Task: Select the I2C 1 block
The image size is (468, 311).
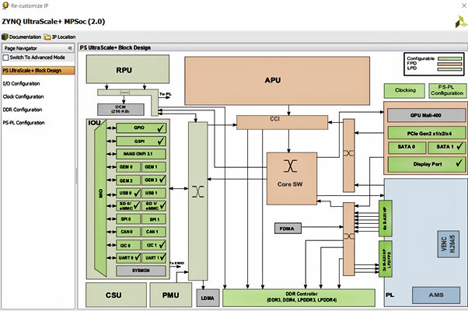Action: (155, 244)
